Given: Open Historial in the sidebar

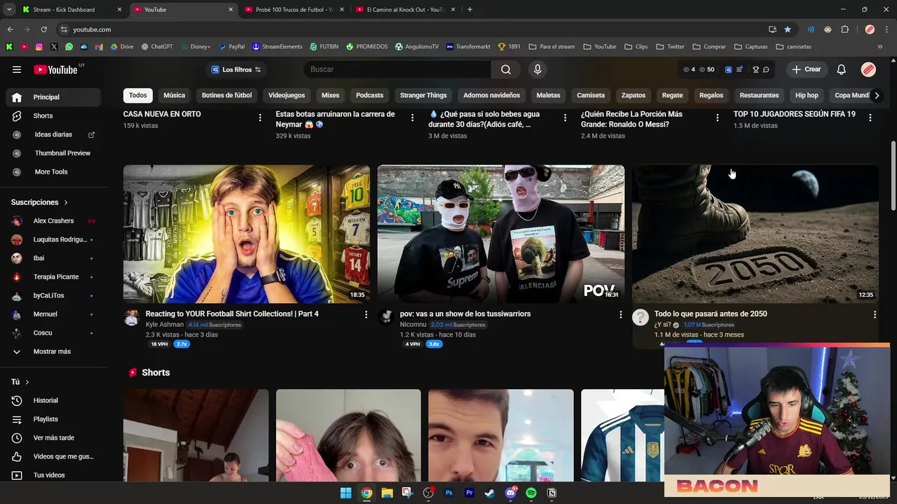Looking at the screenshot, I should pos(53,400).
